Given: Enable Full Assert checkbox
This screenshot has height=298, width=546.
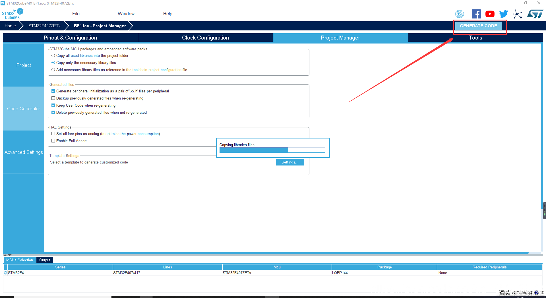Looking at the screenshot, I should [53, 141].
